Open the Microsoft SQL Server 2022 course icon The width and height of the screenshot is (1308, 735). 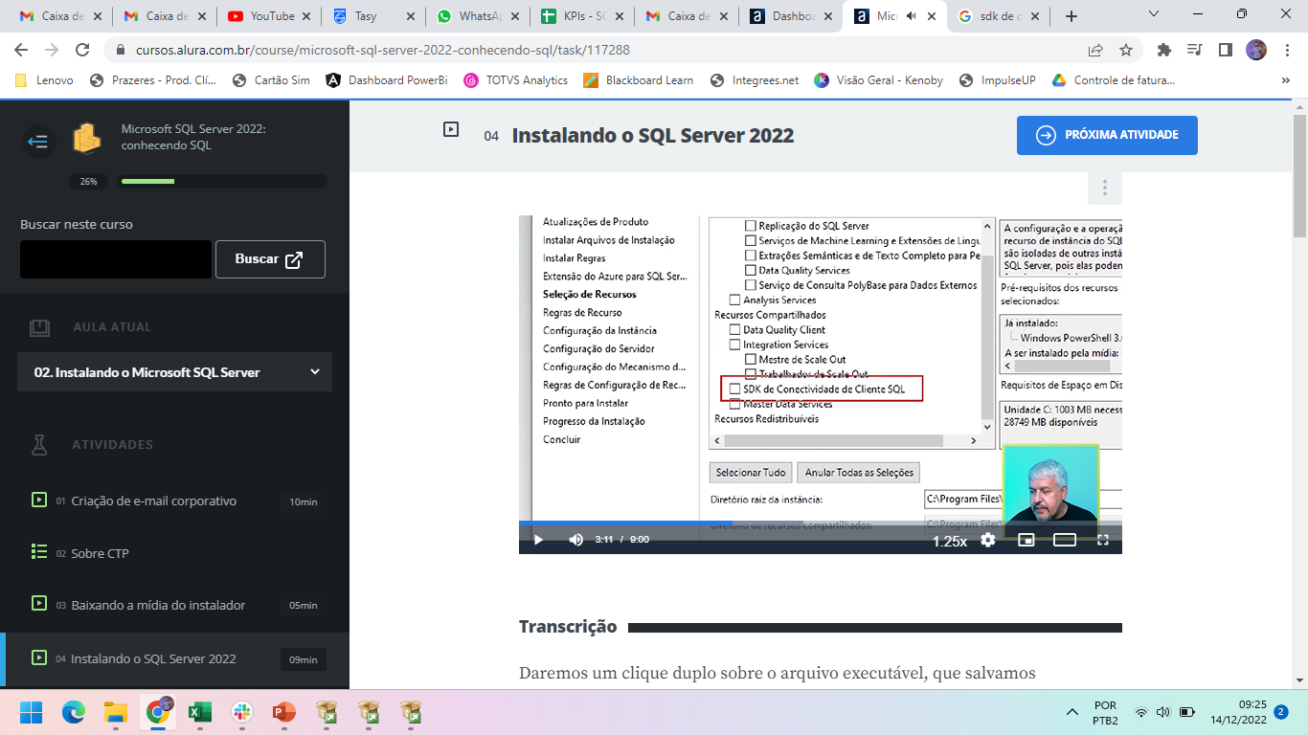point(88,138)
